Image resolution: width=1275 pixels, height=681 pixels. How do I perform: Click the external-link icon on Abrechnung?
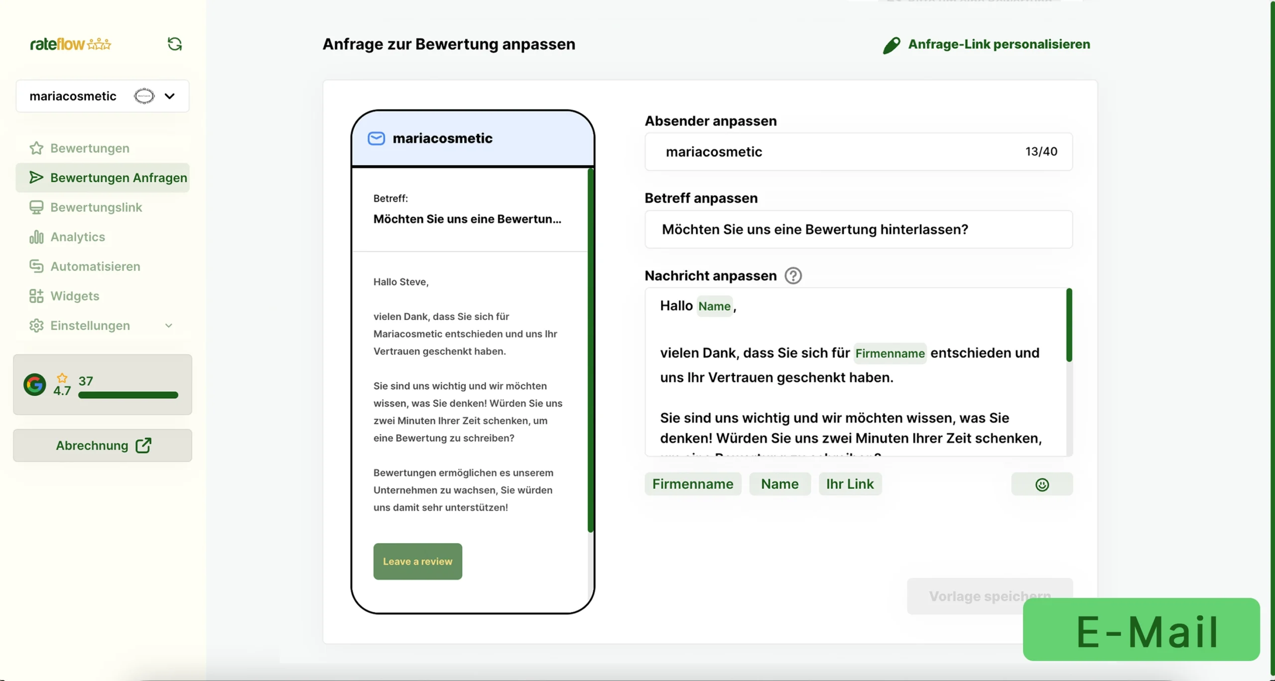(x=143, y=445)
